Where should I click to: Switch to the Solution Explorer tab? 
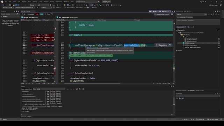pyautogui.click(x=181, y=90)
